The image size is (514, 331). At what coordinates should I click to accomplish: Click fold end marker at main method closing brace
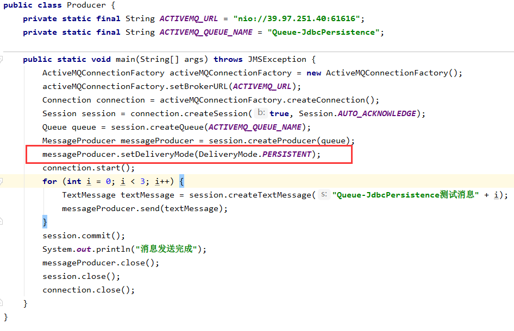(2, 303)
